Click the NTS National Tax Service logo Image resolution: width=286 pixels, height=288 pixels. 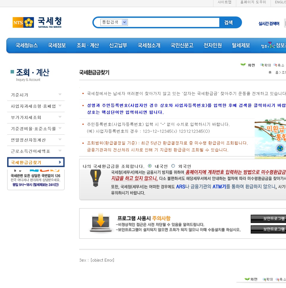[37, 22]
